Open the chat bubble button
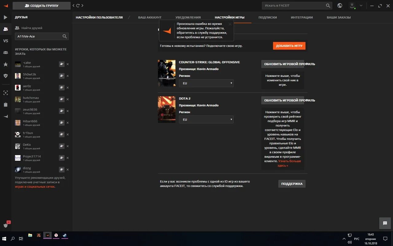This screenshot has height=246, width=393. click(385, 223)
